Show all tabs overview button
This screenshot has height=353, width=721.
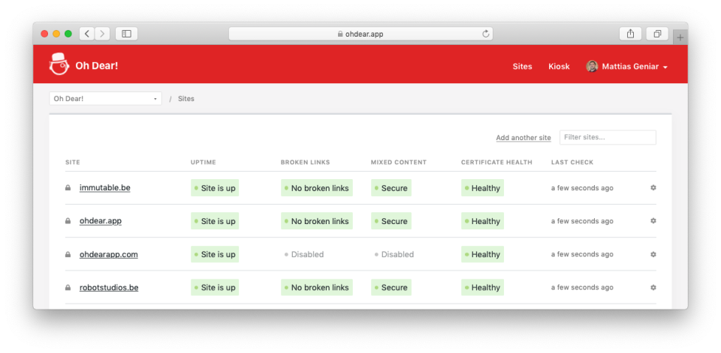tap(658, 34)
